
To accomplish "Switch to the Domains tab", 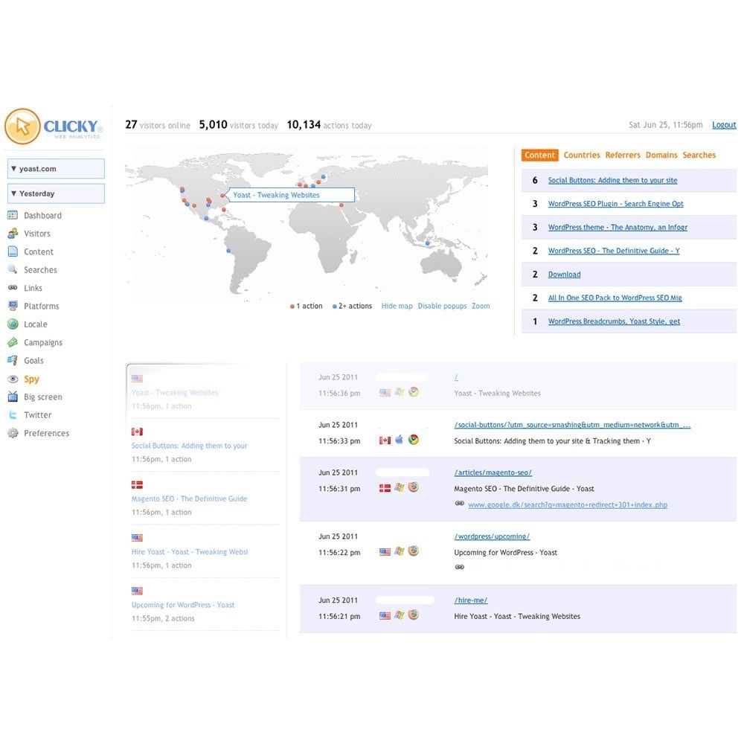I will click(x=661, y=155).
